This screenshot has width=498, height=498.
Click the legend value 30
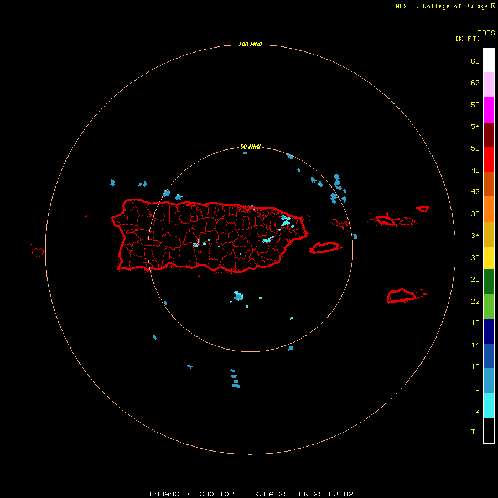475,257
